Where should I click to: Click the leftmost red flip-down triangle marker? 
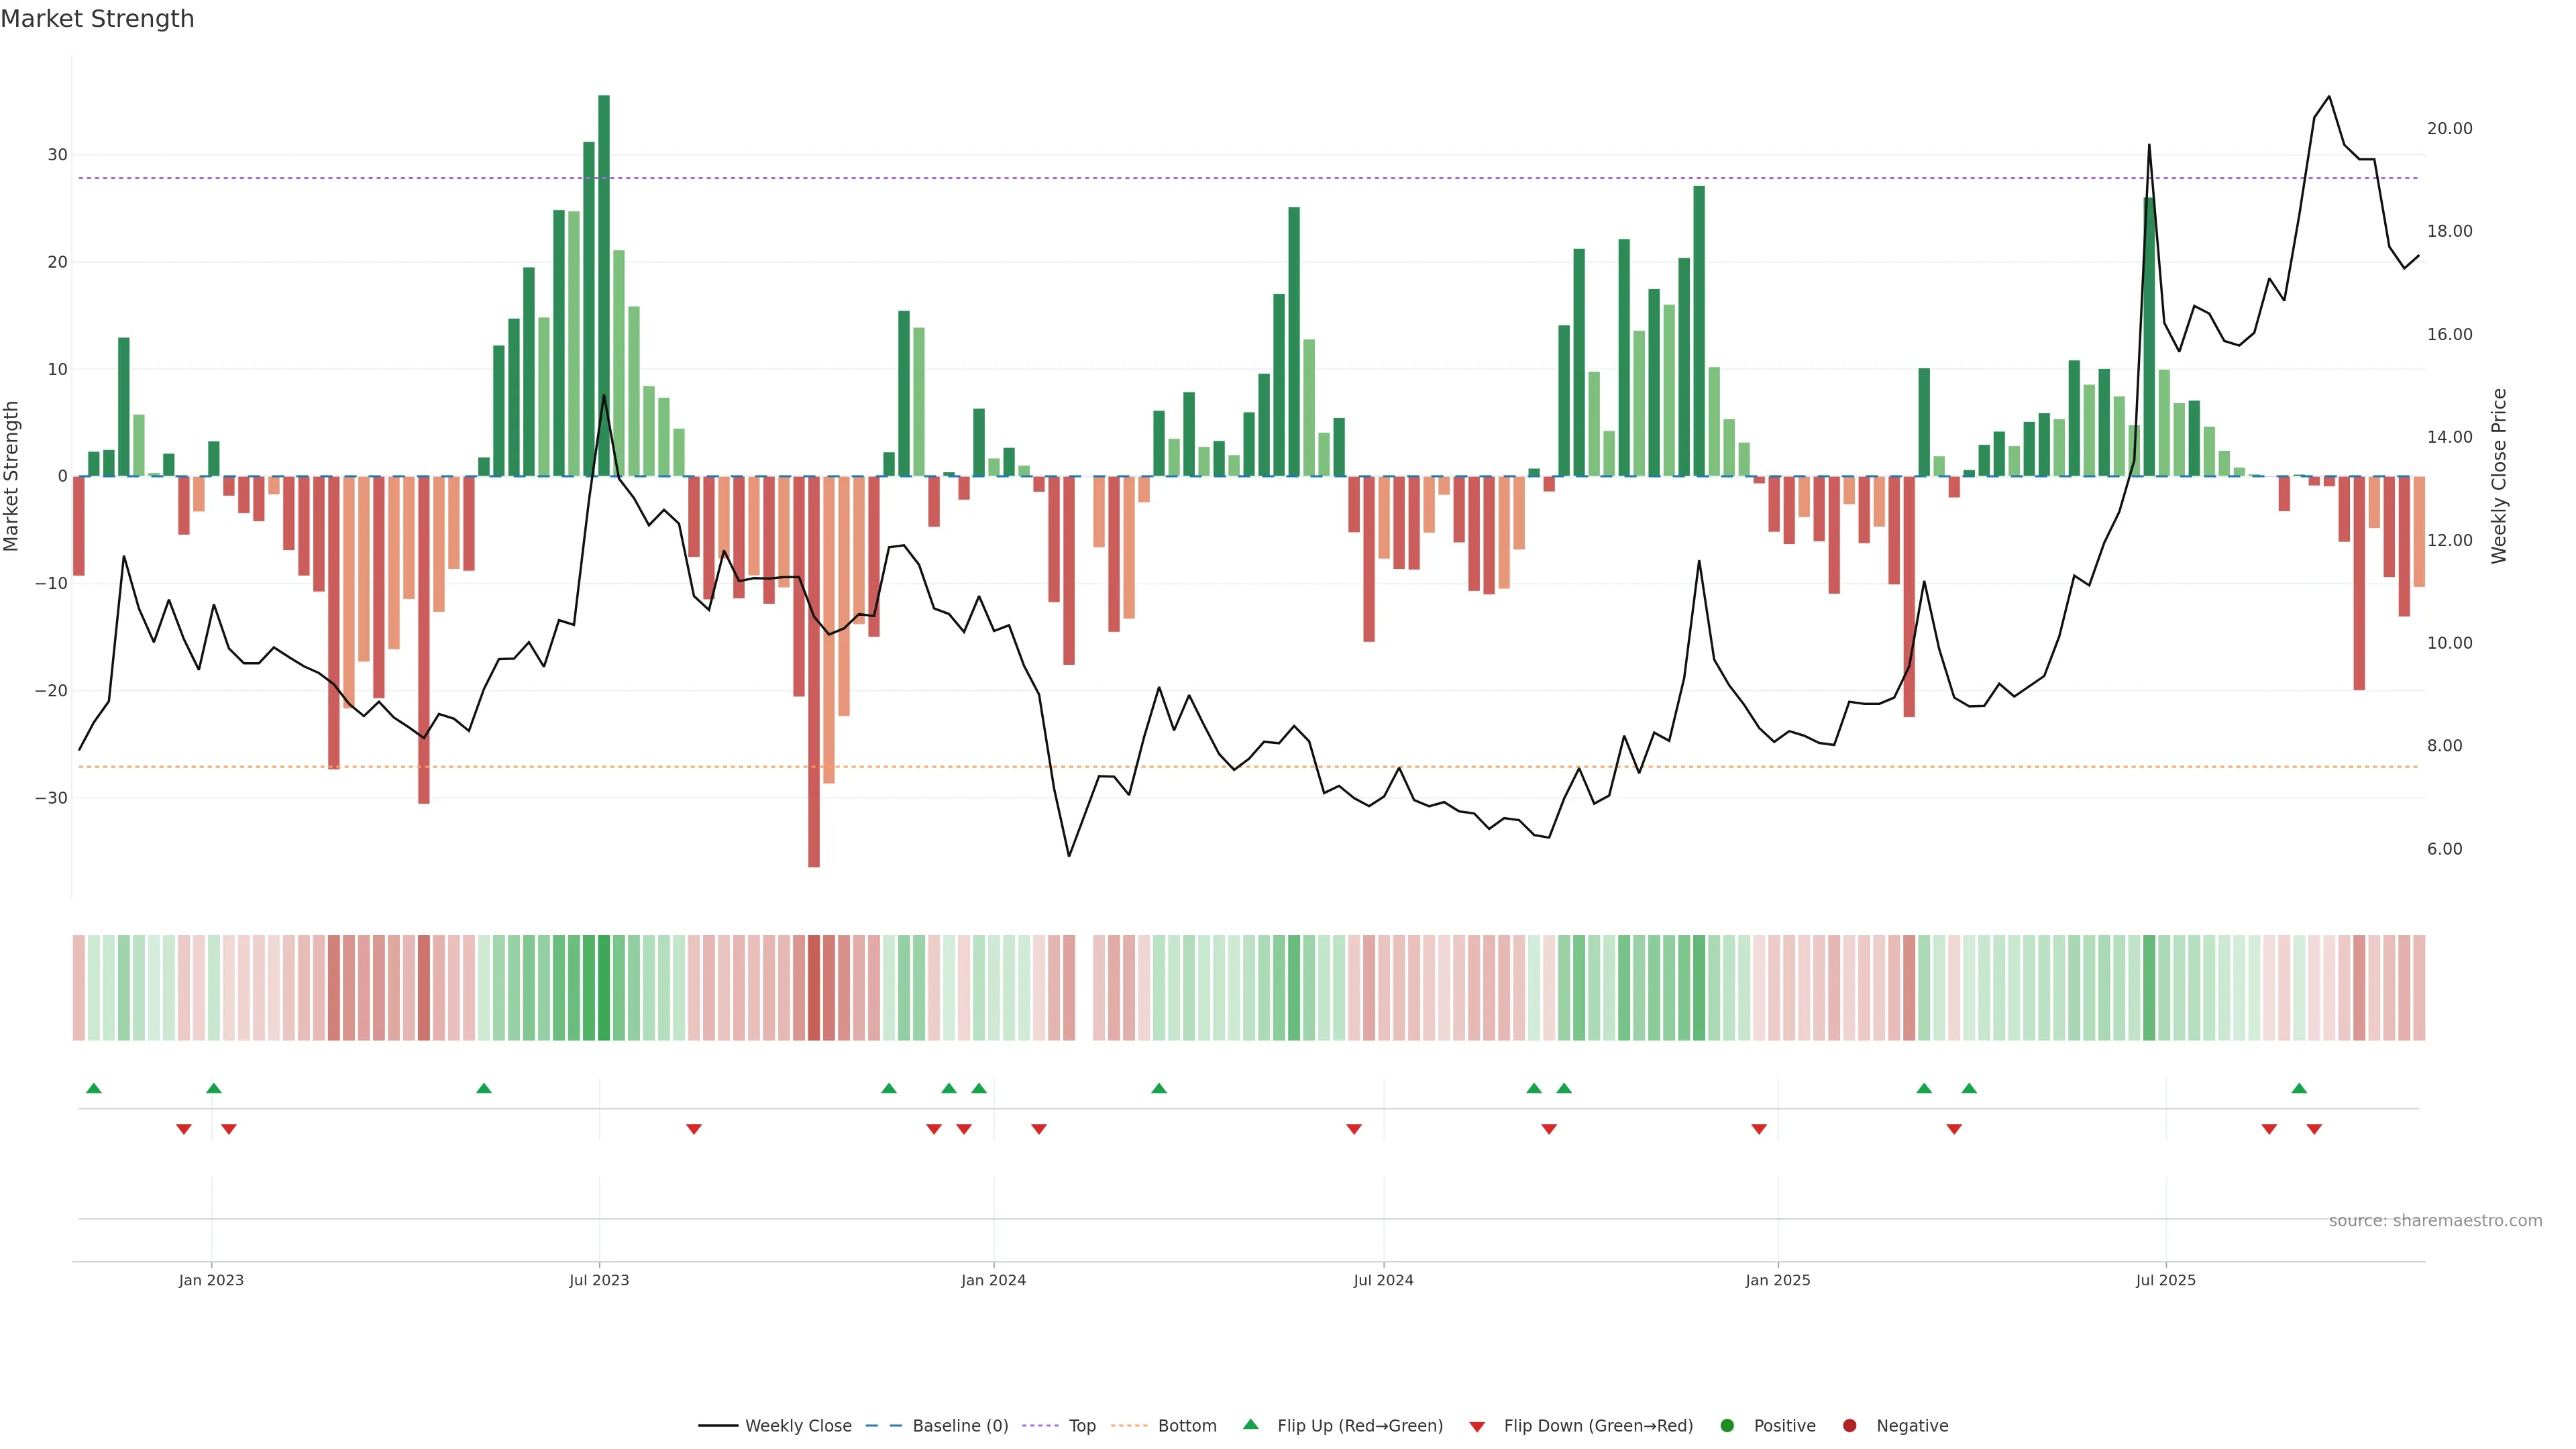184,1129
